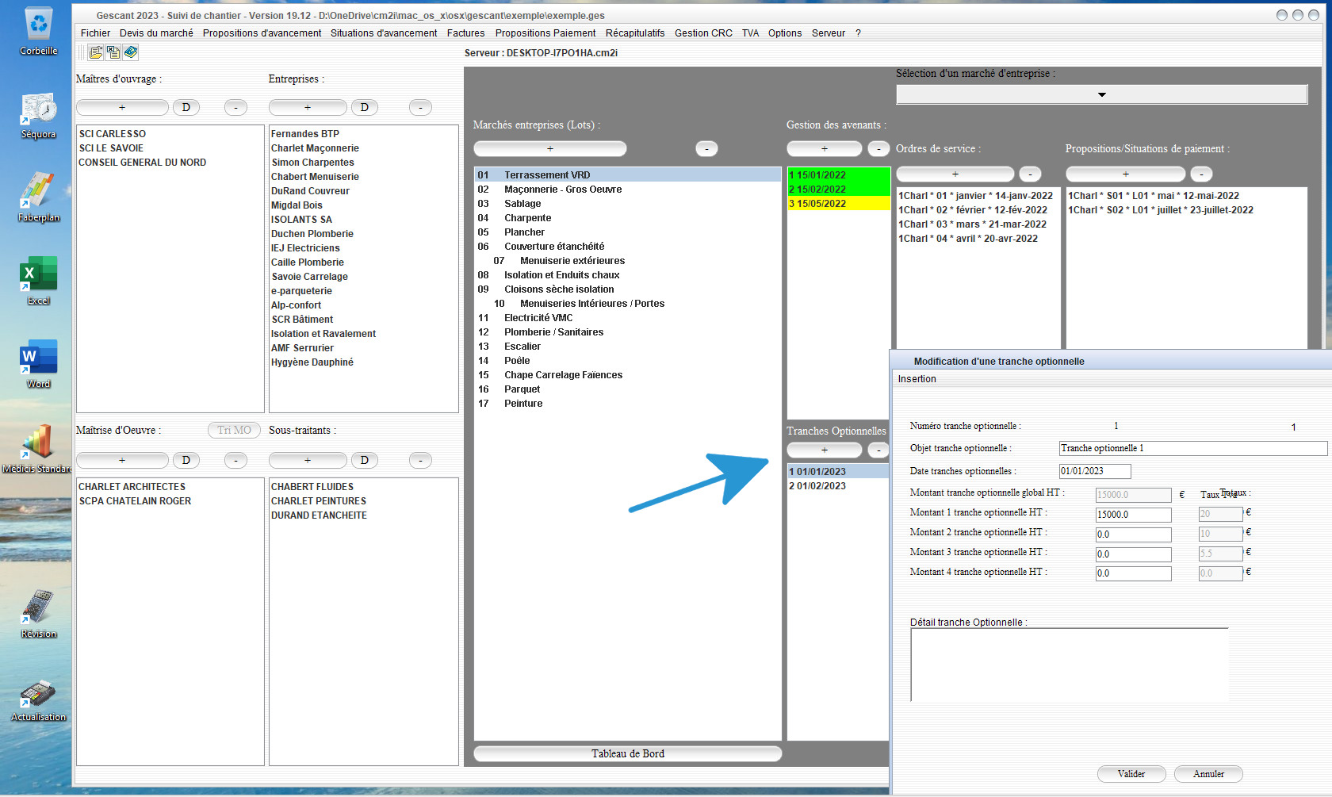Click the Date tranches optionnelles field
The width and height of the screenshot is (1332, 797).
[1095, 471]
